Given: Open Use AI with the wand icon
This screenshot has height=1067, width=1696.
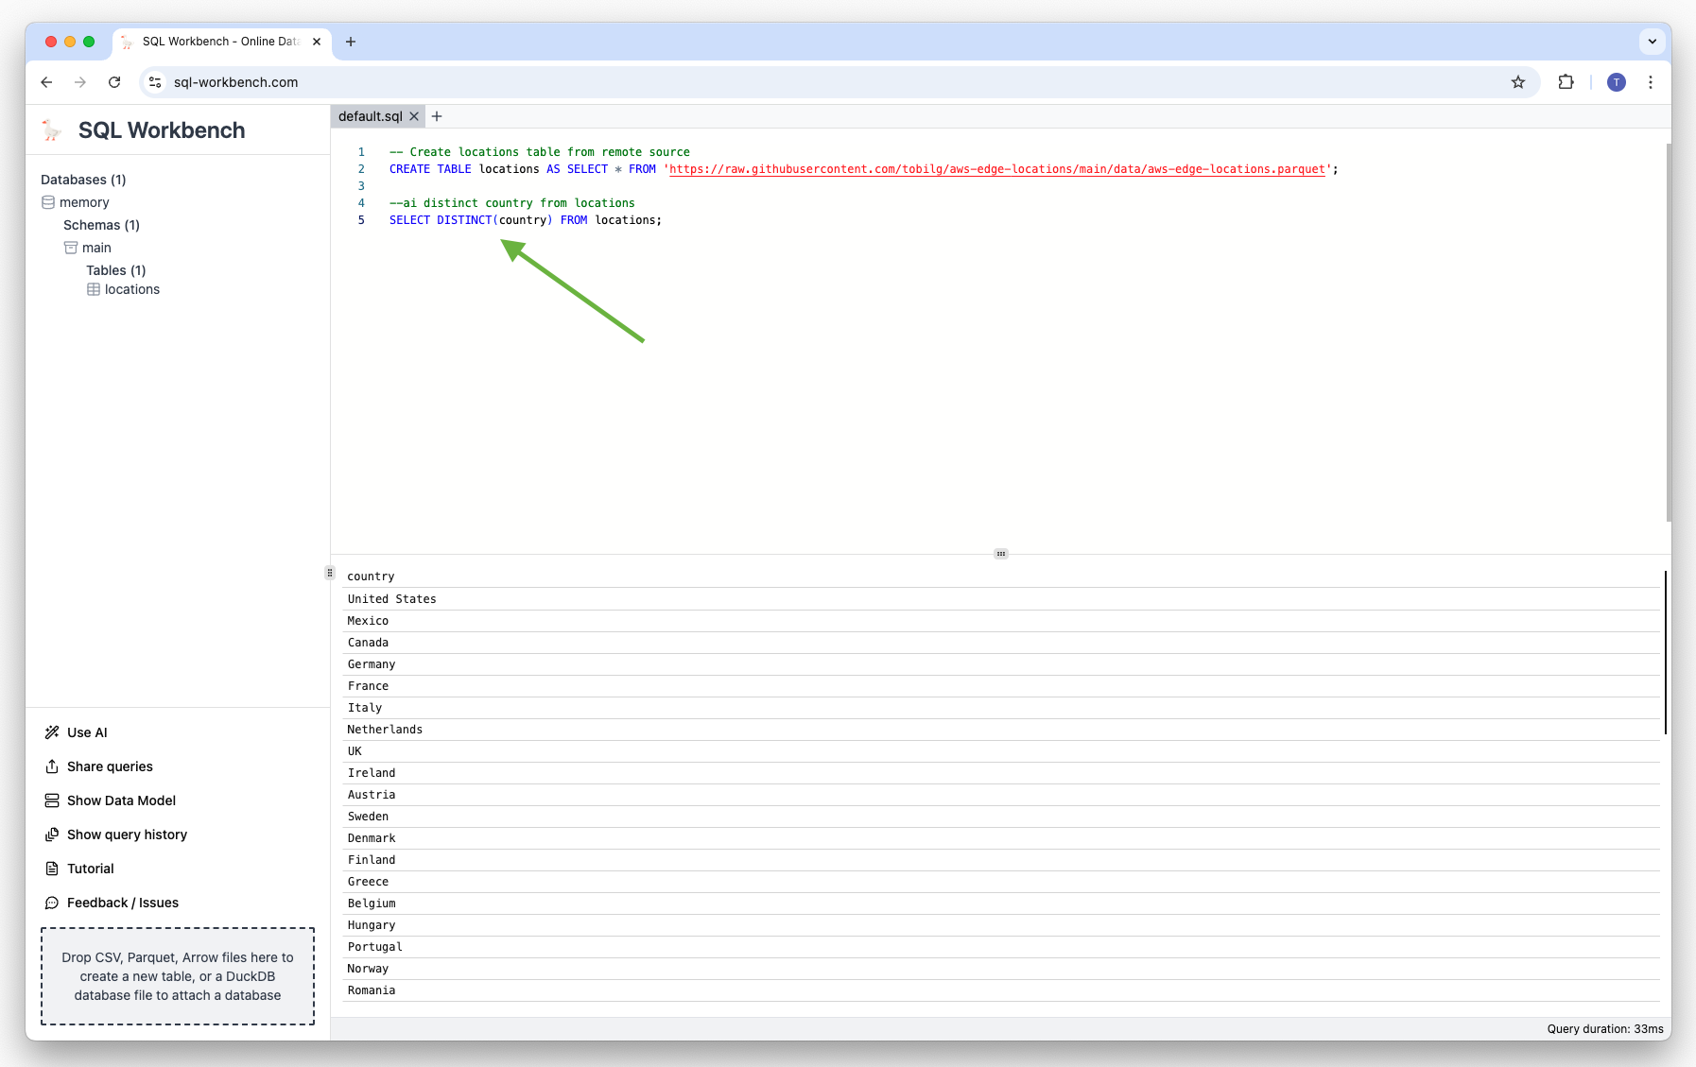Looking at the screenshot, I should (x=52, y=731).
